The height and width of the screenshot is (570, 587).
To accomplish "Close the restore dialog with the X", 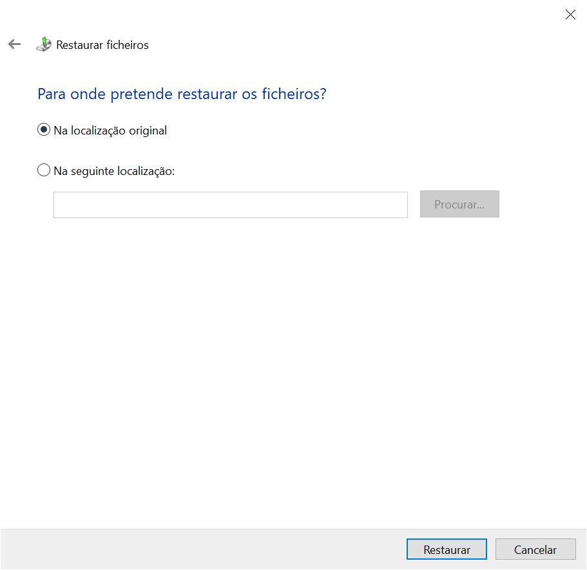I will coord(570,15).
